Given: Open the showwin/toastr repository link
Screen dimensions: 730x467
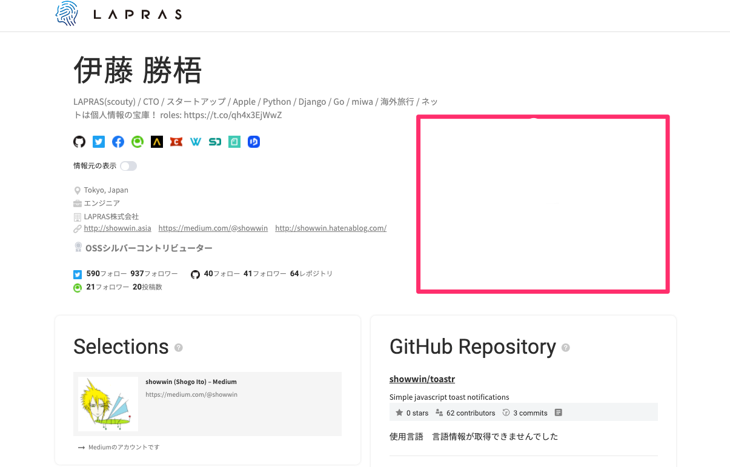Looking at the screenshot, I should point(422,379).
